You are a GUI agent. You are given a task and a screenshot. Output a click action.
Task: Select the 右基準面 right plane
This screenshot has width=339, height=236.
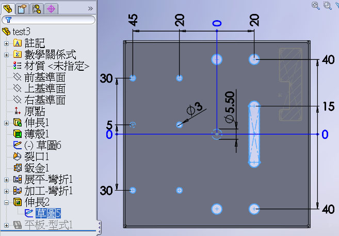[x=45, y=100]
